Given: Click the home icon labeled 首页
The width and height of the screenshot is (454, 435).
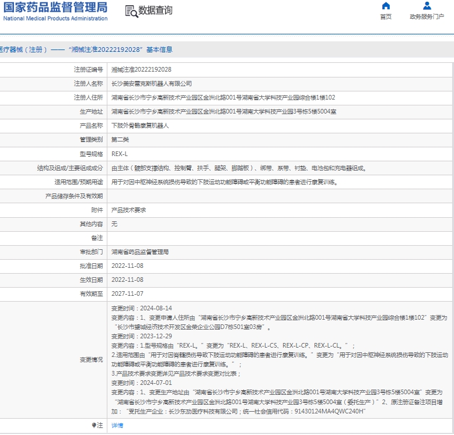Looking at the screenshot, I should tap(386, 6).
